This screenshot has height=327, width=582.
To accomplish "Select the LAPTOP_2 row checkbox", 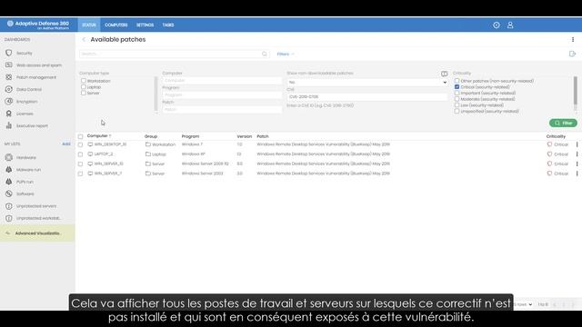I will tap(81, 154).
